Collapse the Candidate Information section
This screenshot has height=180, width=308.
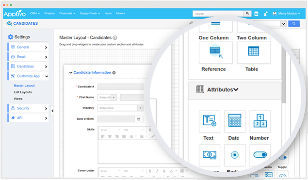tap(70, 72)
